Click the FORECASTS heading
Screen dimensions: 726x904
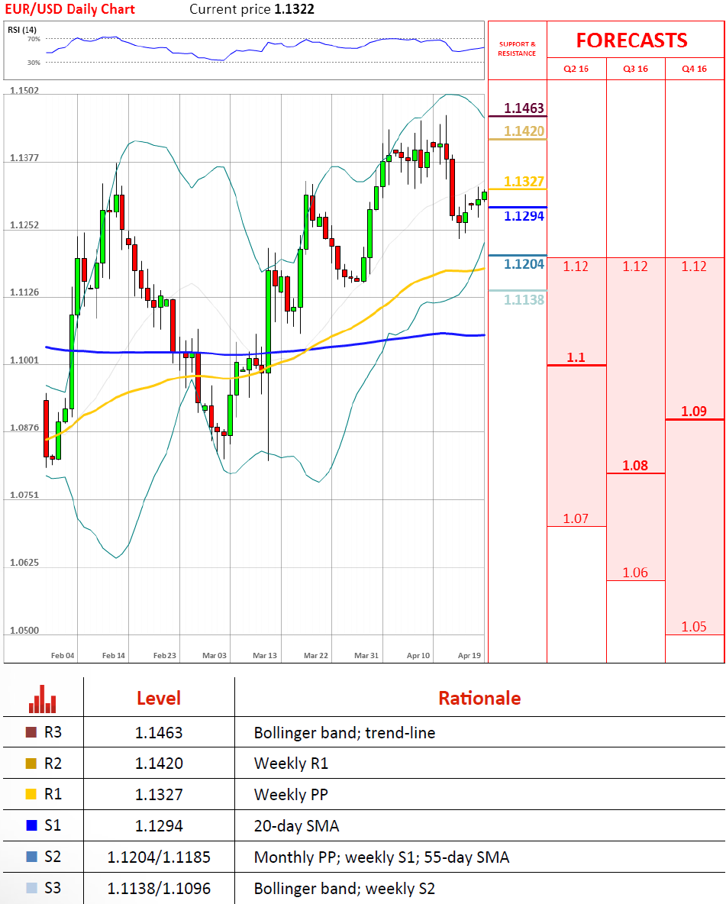coord(631,40)
